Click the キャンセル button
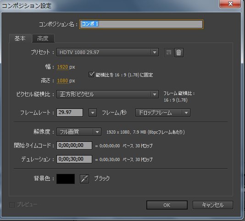Image resolution: width=245 pixels, height=221 pixels. (213, 205)
